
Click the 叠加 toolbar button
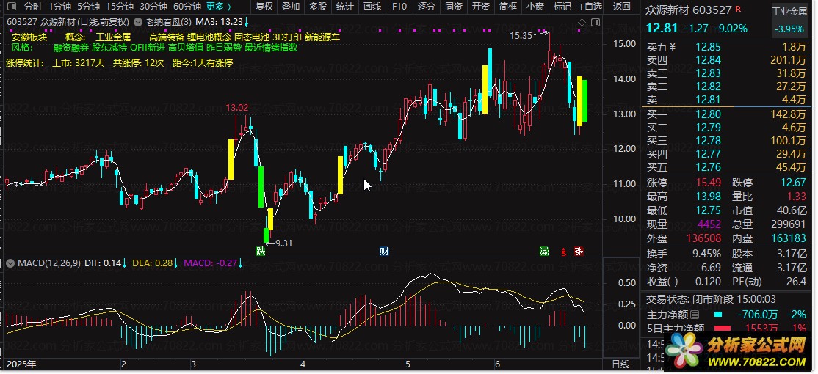291,7
